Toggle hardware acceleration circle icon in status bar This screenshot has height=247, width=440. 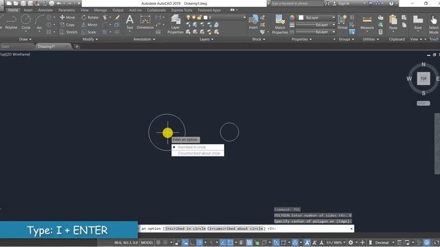(427, 242)
